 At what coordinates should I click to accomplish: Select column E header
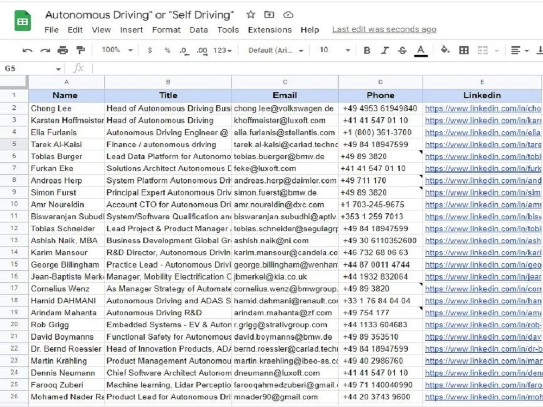coord(482,82)
